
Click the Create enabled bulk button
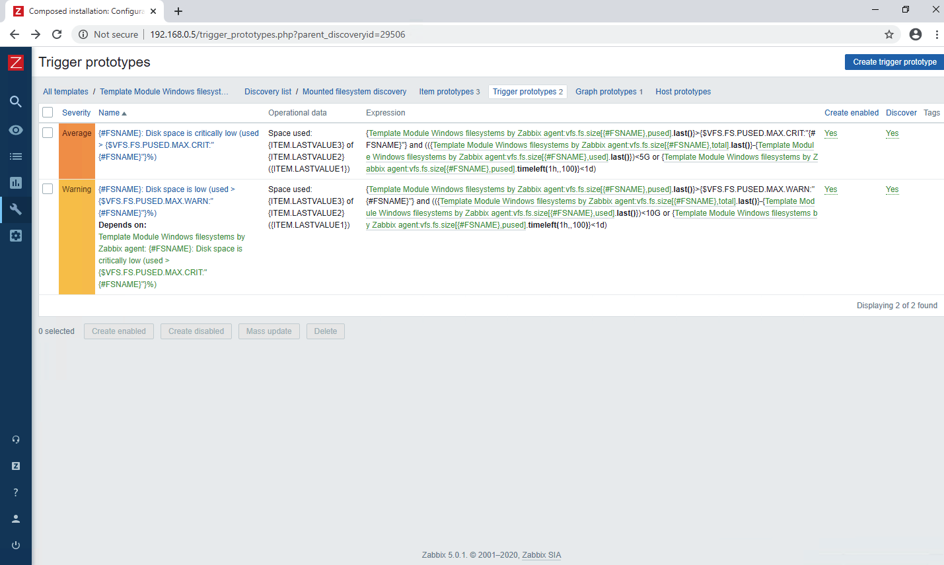coord(119,331)
